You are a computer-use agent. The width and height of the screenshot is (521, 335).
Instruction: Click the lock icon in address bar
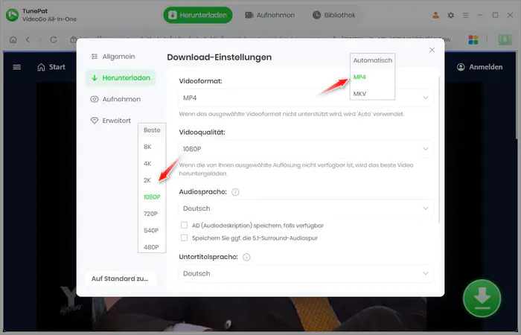pyautogui.click(x=74, y=40)
